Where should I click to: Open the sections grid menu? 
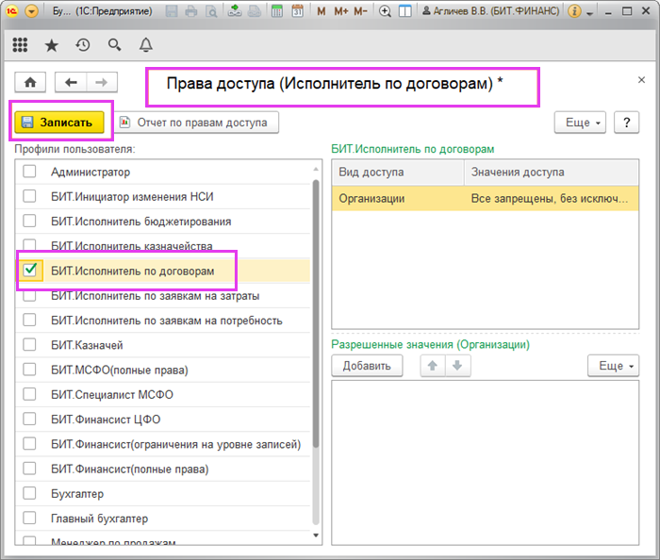pos(20,44)
